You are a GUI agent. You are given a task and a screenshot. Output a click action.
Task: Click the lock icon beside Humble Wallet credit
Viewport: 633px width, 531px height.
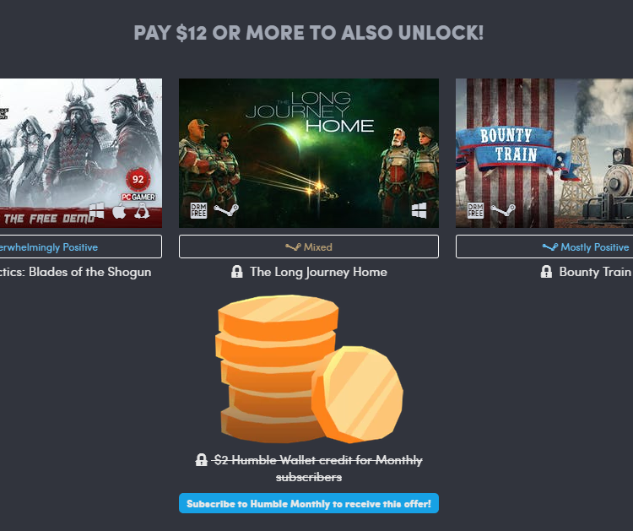pos(201,460)
